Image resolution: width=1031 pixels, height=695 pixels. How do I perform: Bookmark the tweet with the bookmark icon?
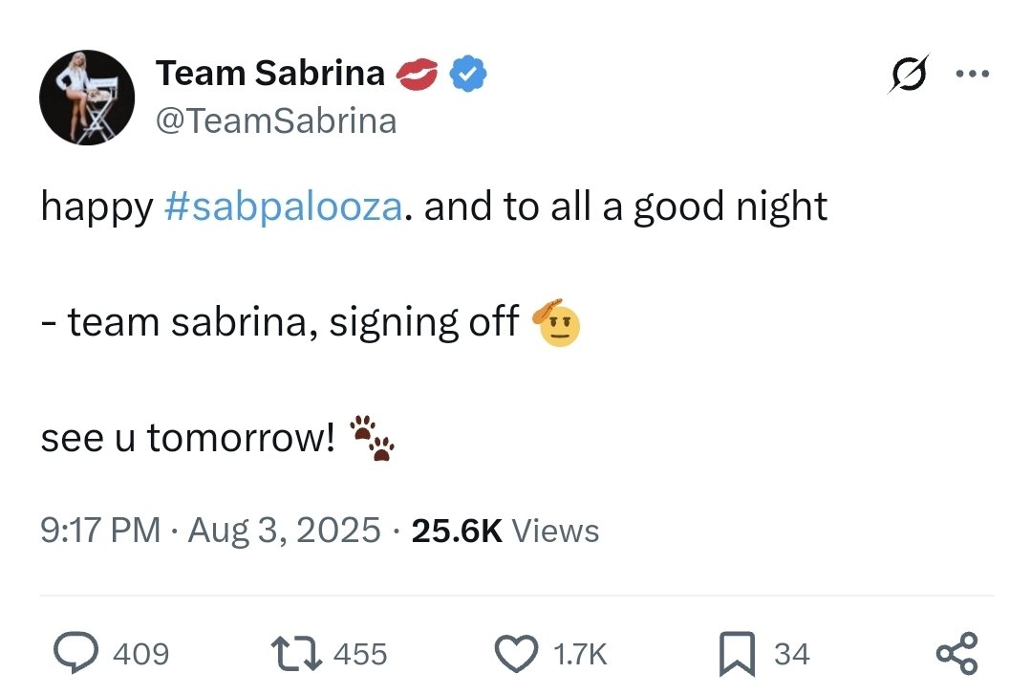point(737,654)
